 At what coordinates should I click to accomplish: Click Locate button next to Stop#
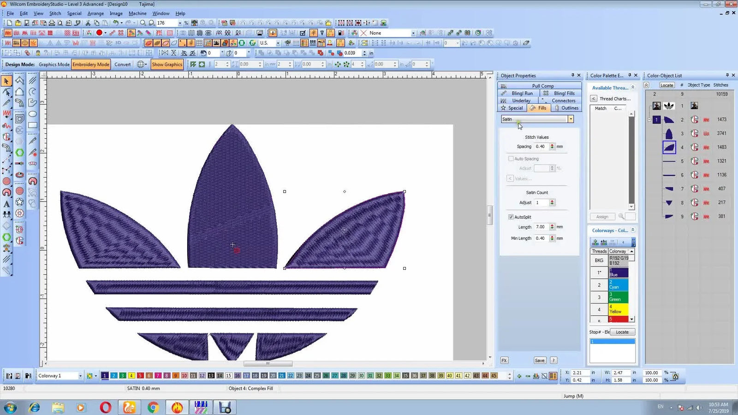[x=622, y=332]
